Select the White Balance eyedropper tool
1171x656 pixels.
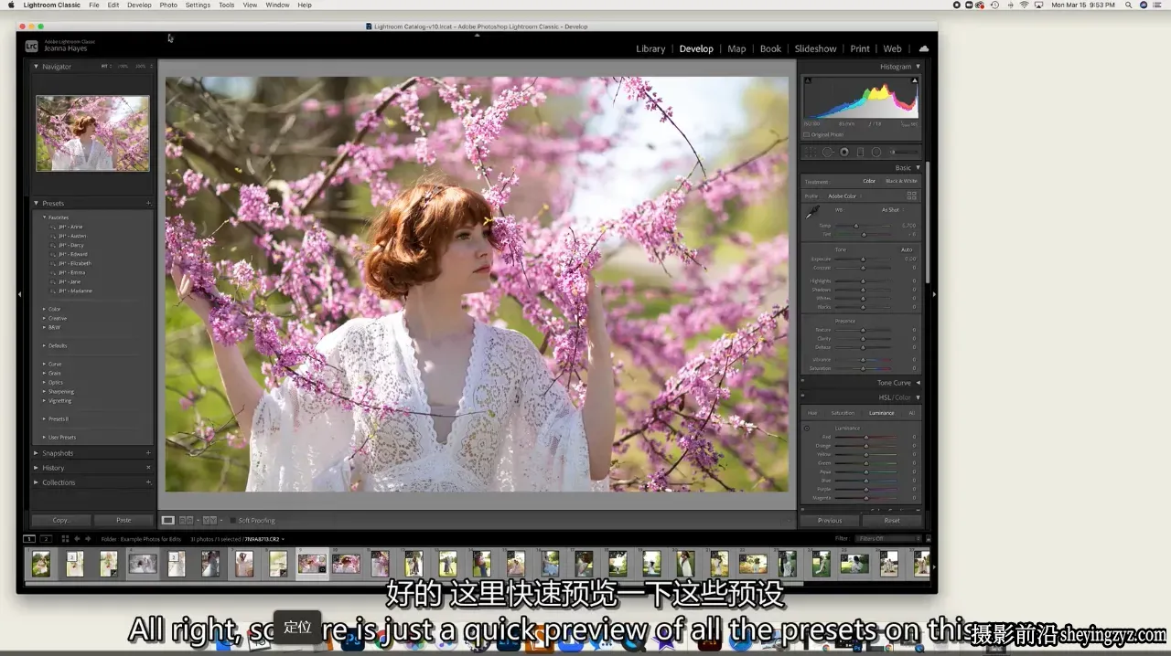point(811,212)
